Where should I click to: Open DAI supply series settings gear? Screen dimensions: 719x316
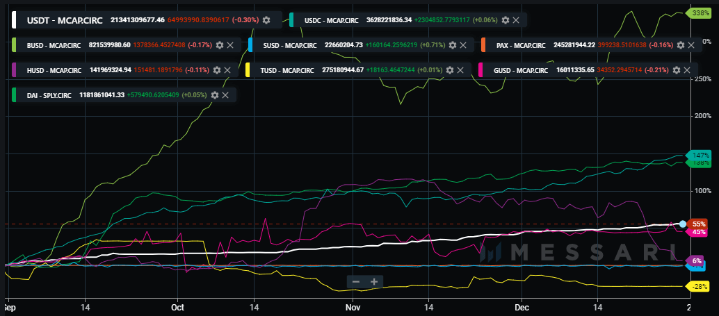tap(215, 94)
